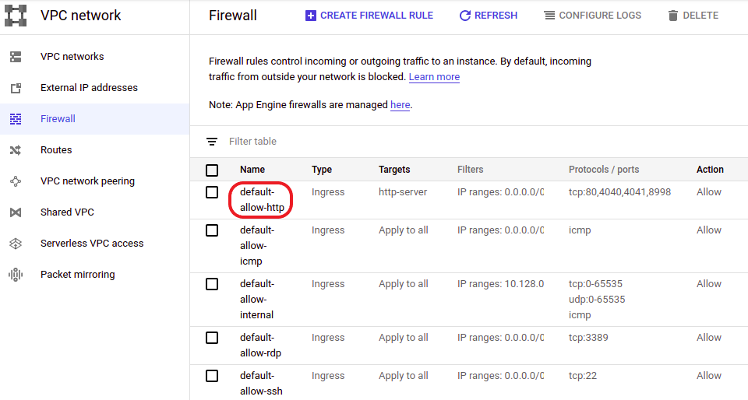This screenshot has height=400, width=748.
Task: Click the udp:0-65535 protocol entry
Action: click(x=597, y=300)
